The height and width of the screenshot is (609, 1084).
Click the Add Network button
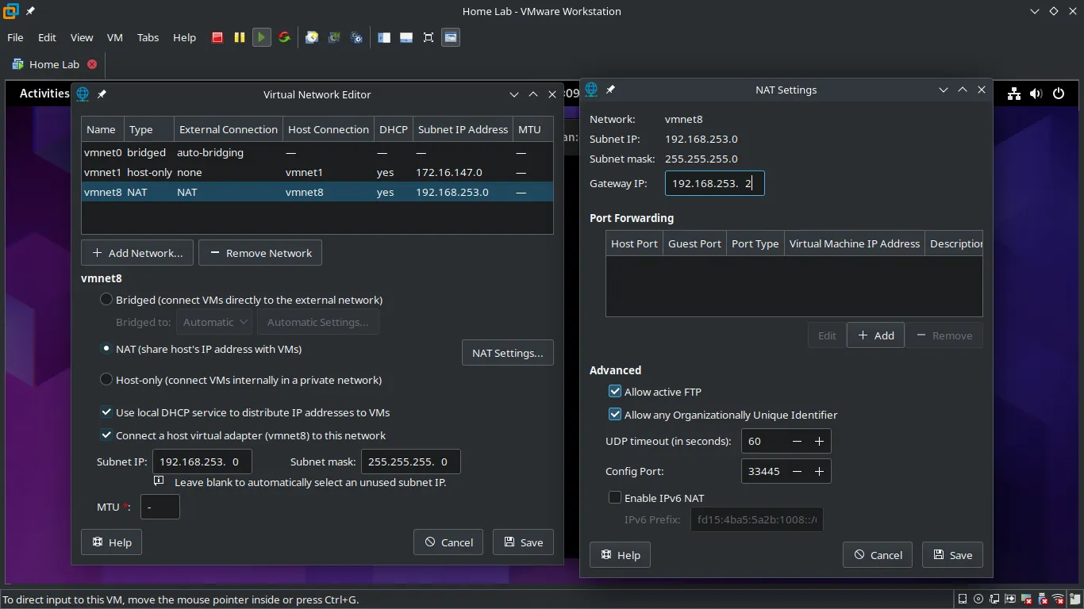point(137,253)
